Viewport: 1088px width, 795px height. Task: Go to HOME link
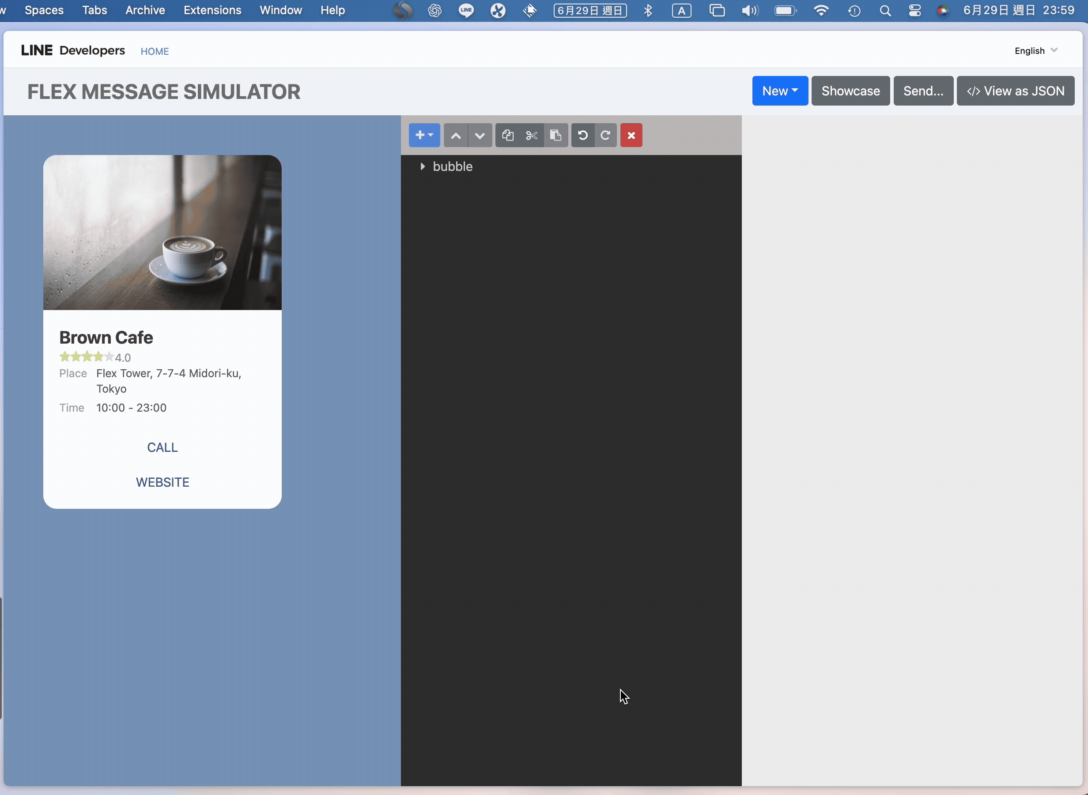[x=155, y=51]
